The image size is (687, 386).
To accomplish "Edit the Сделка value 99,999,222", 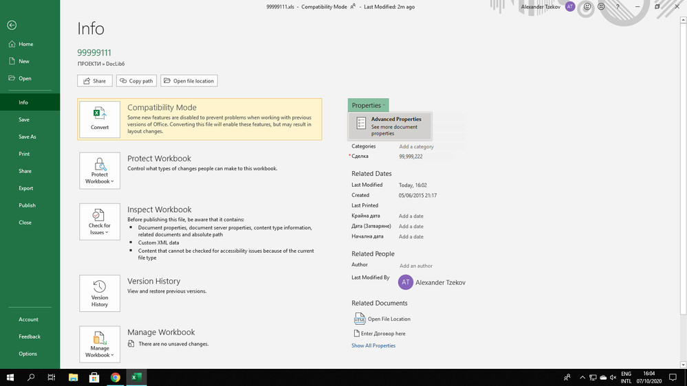I will (x=411, y=156).
